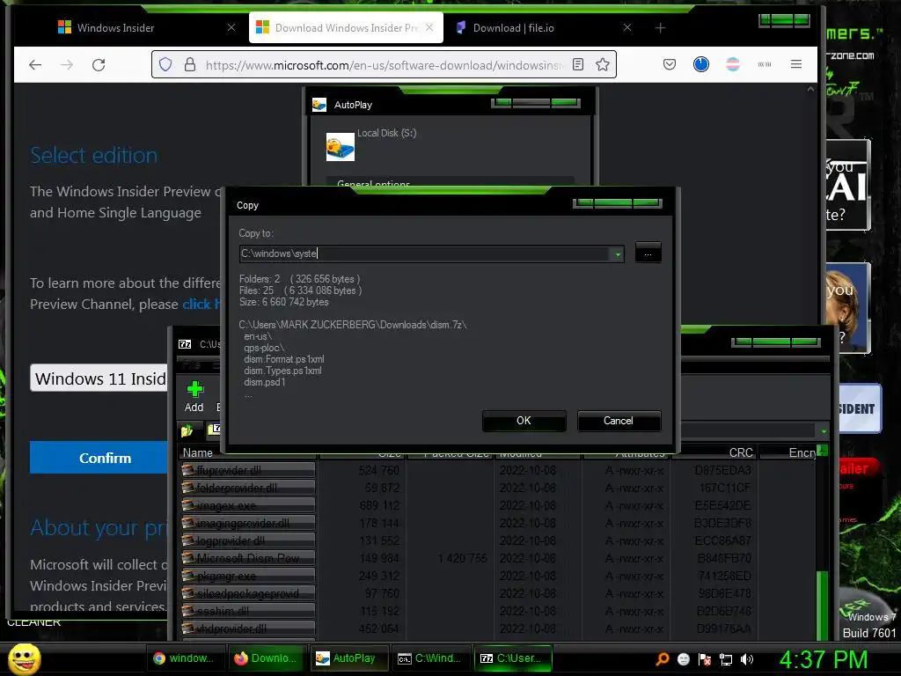The width and height of the screenshot is (901, 676).
Task: Switch to Firefox Download taskbar button
Action: (267, 658)
